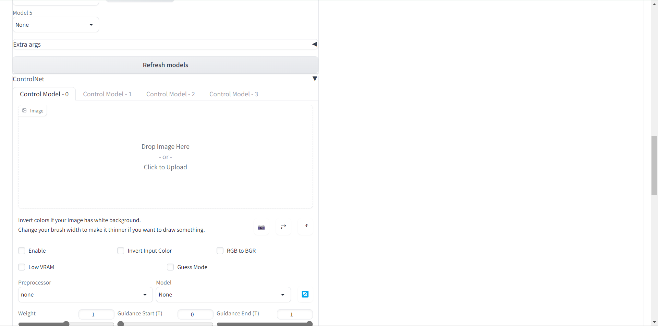Click the Guidance Start slider handle

(x=121, y=324)
